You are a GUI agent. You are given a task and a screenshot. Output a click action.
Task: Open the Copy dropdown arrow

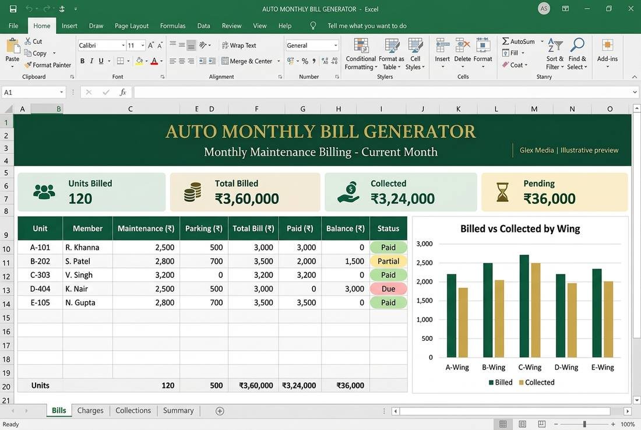click(x=54, y=53)
